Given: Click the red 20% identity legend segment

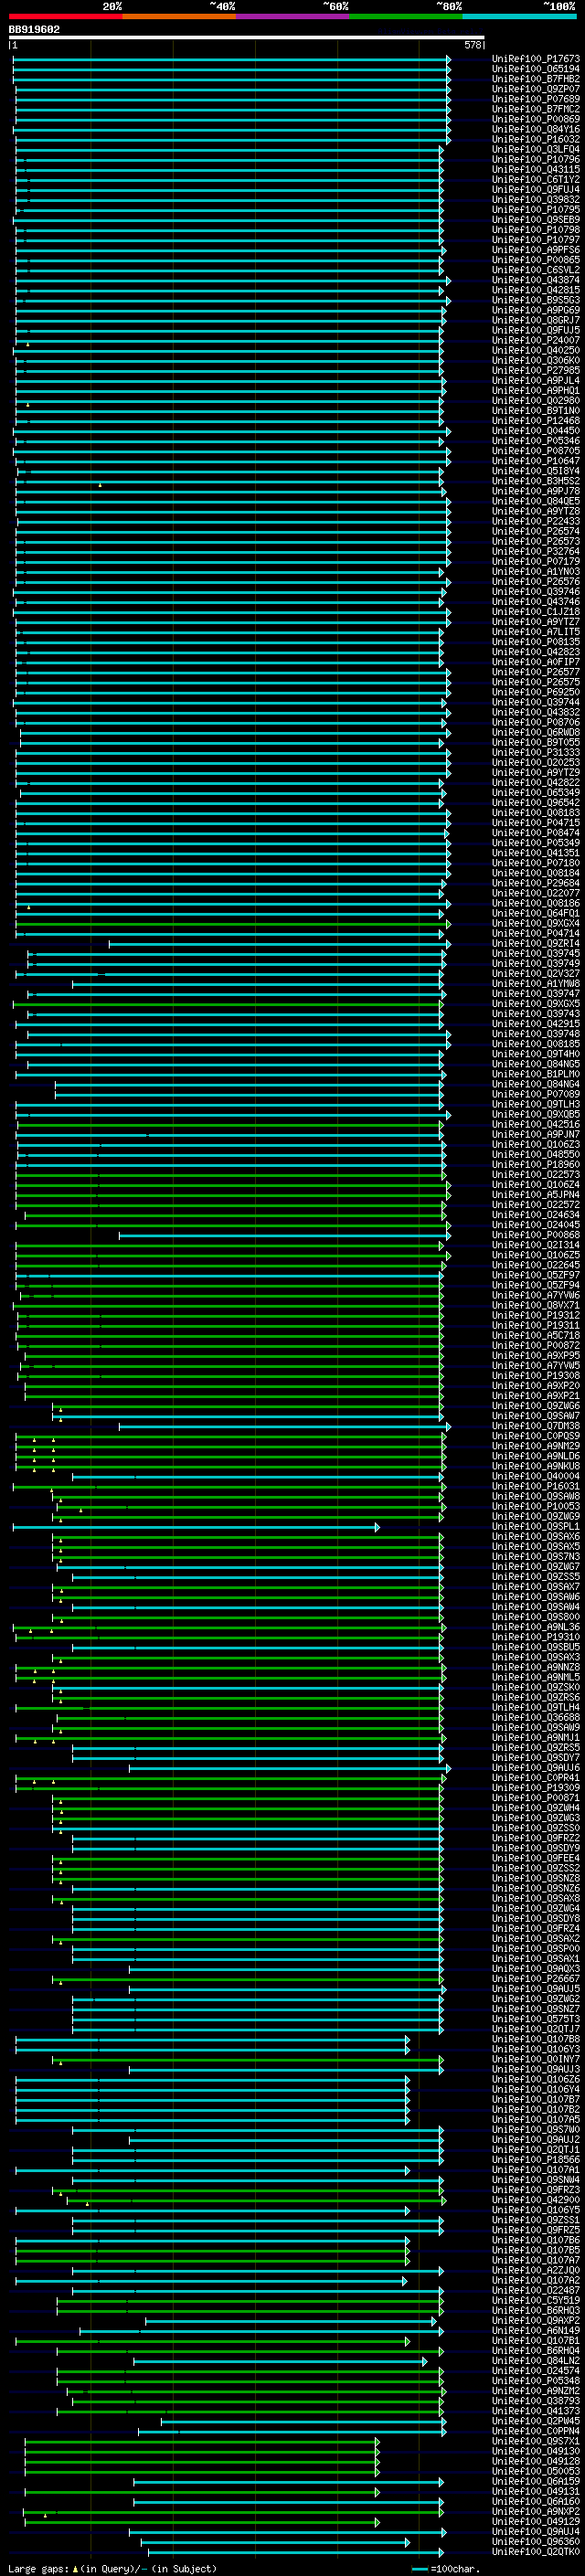Looking at the screenshot, I should click(x=66, y=16).
